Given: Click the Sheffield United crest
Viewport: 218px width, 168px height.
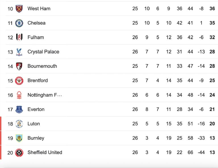Looking at the screenshot, I should pyautogui.click(x=19, y=153).
